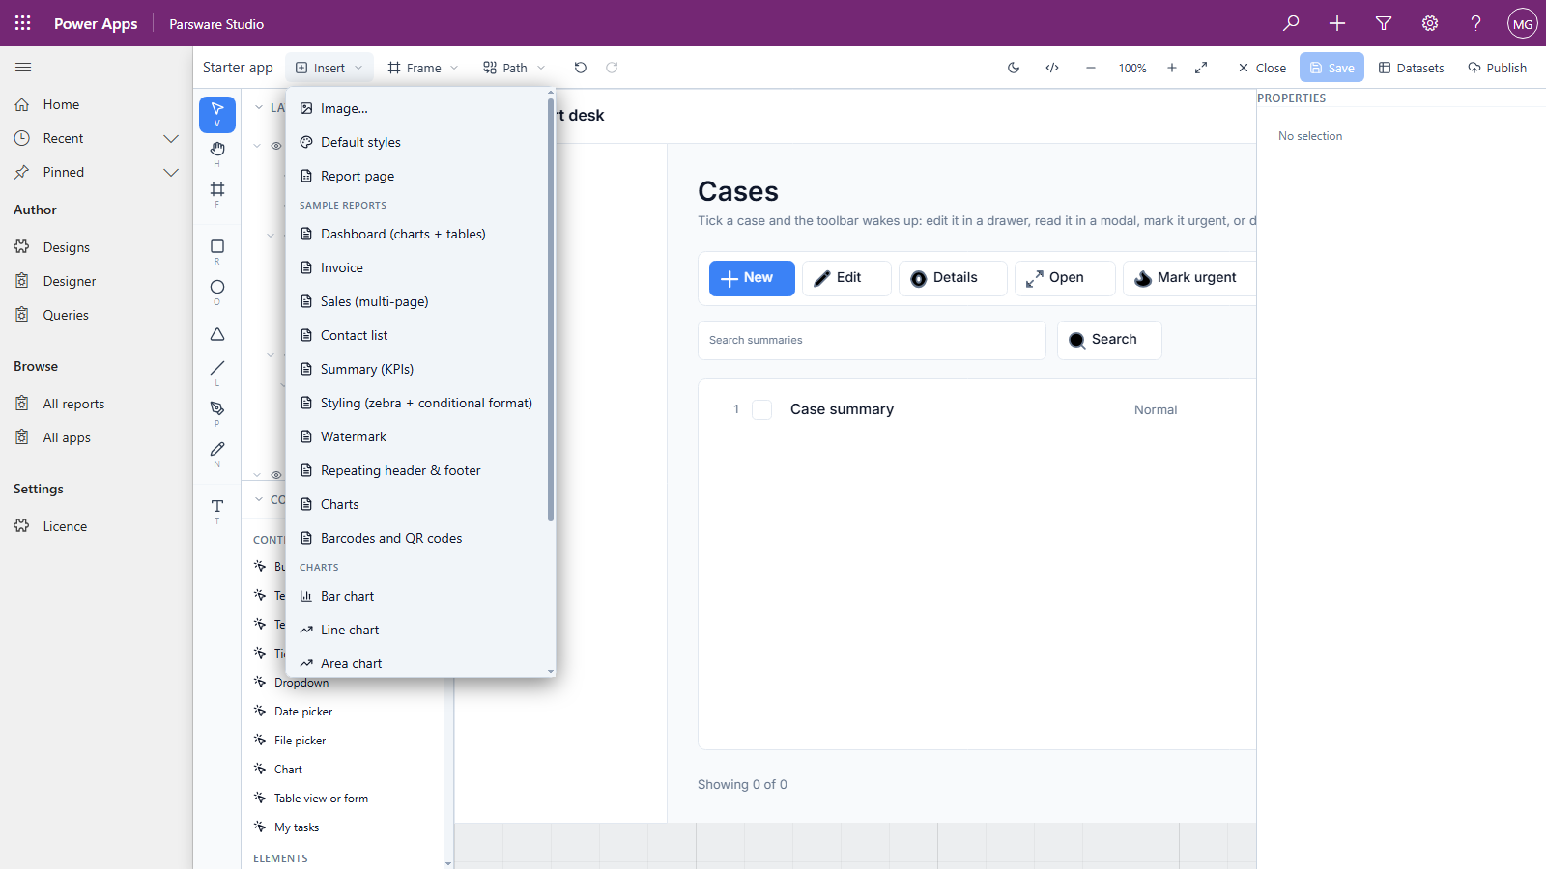Tick the Case summary row checkbox

pyautogui.click(x=762, y=409)
